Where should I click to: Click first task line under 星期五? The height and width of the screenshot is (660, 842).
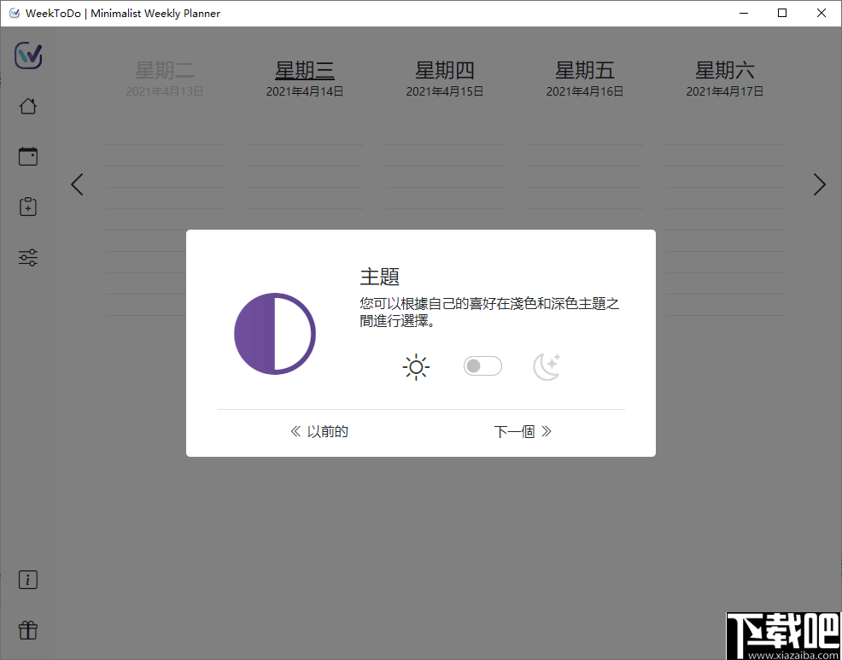click(585, 134)
